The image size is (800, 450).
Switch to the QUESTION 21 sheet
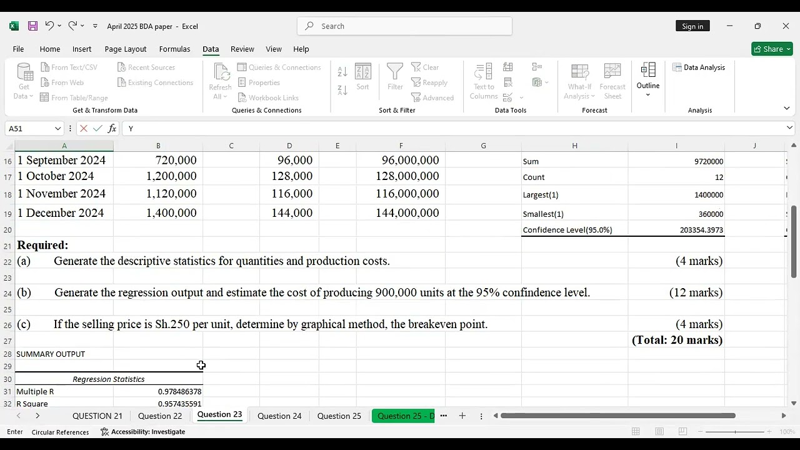tap(97, 416)
